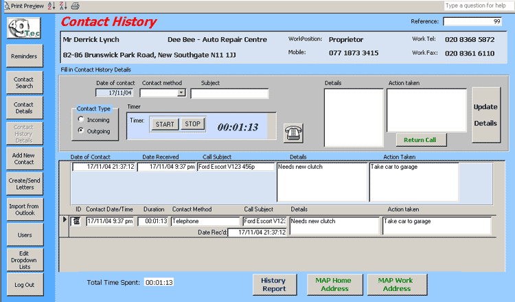Click Import from Outlook

tap(25, 209)
